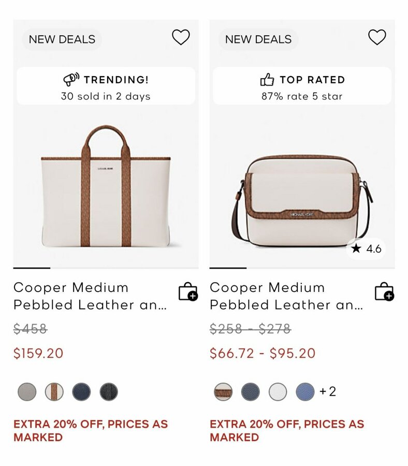Open the NEW DEALS tag on the crossbody
Screen dimensions: 408x466
258,39
